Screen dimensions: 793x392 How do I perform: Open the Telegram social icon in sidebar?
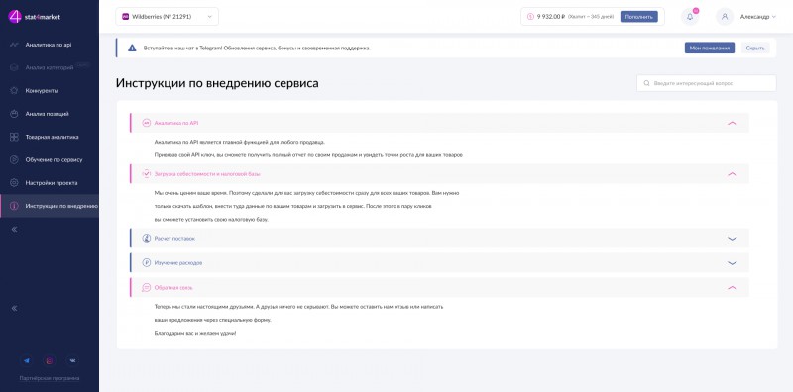(27, 361)
